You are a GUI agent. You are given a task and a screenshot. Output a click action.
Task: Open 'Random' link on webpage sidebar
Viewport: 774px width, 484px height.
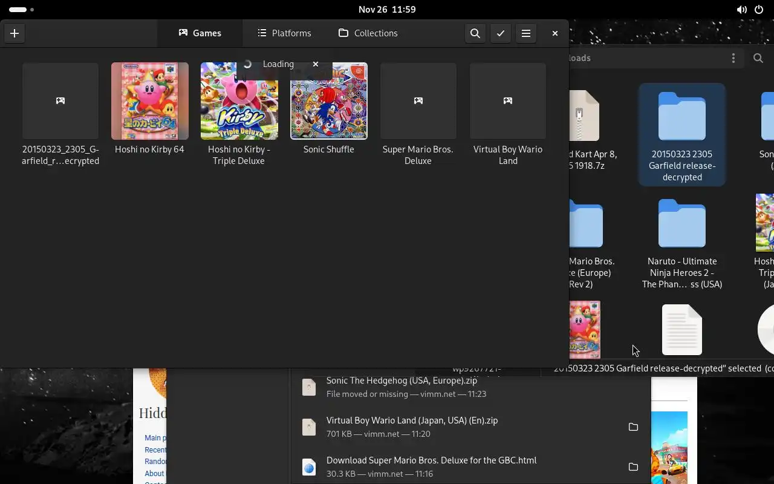tap(155, 462)
